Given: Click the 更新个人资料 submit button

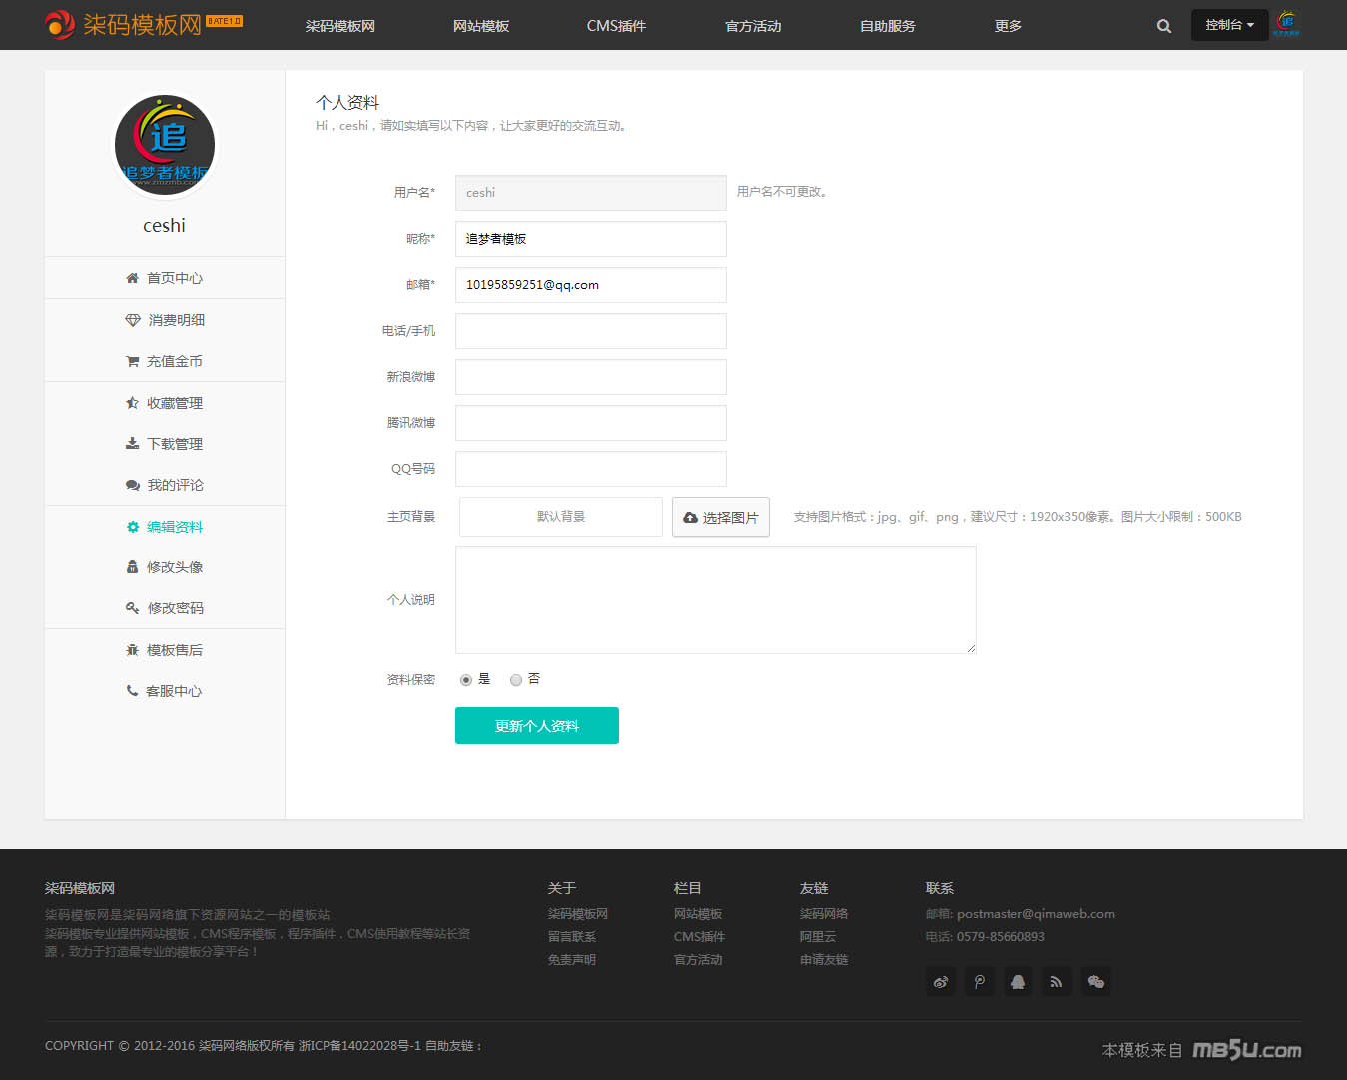Looking at the screenshot, I should tap(536, 726).
